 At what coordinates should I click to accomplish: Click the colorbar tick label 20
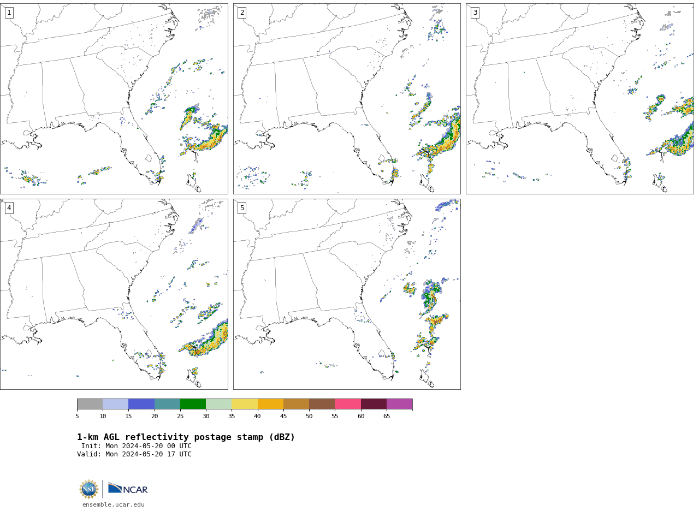click(155, 417)
